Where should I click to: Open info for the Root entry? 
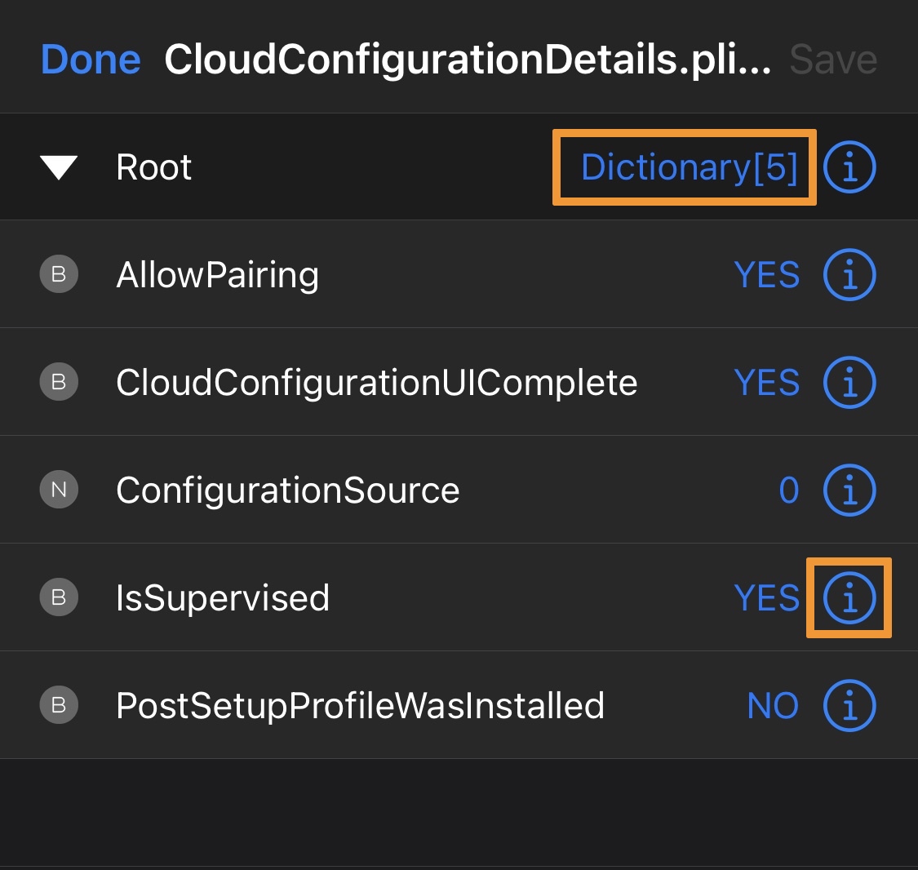[x=849, y=167]
